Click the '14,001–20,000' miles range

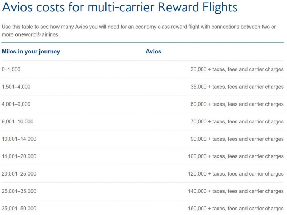[x=19, y=156]
